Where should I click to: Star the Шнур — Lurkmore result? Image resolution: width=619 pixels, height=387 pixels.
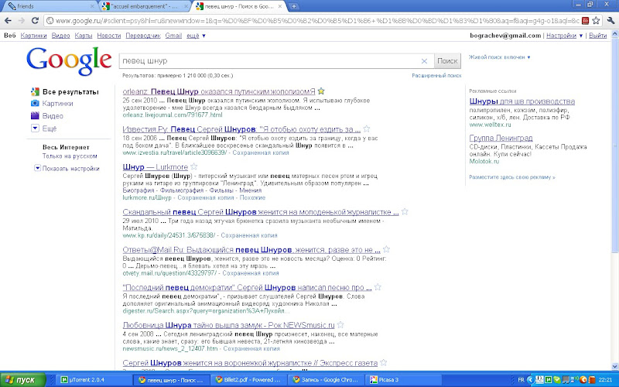194,166
